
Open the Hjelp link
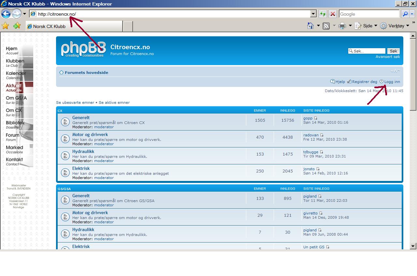tap(340, 82)
